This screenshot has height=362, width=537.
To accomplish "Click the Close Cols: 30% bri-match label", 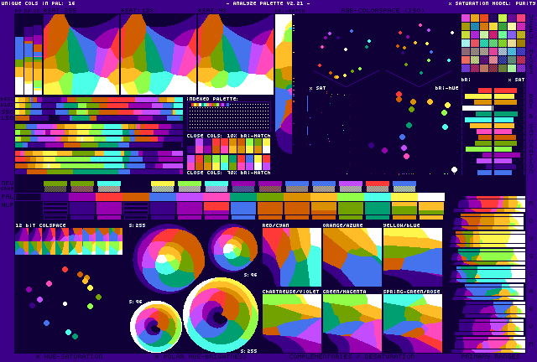I will click(228, 173).
